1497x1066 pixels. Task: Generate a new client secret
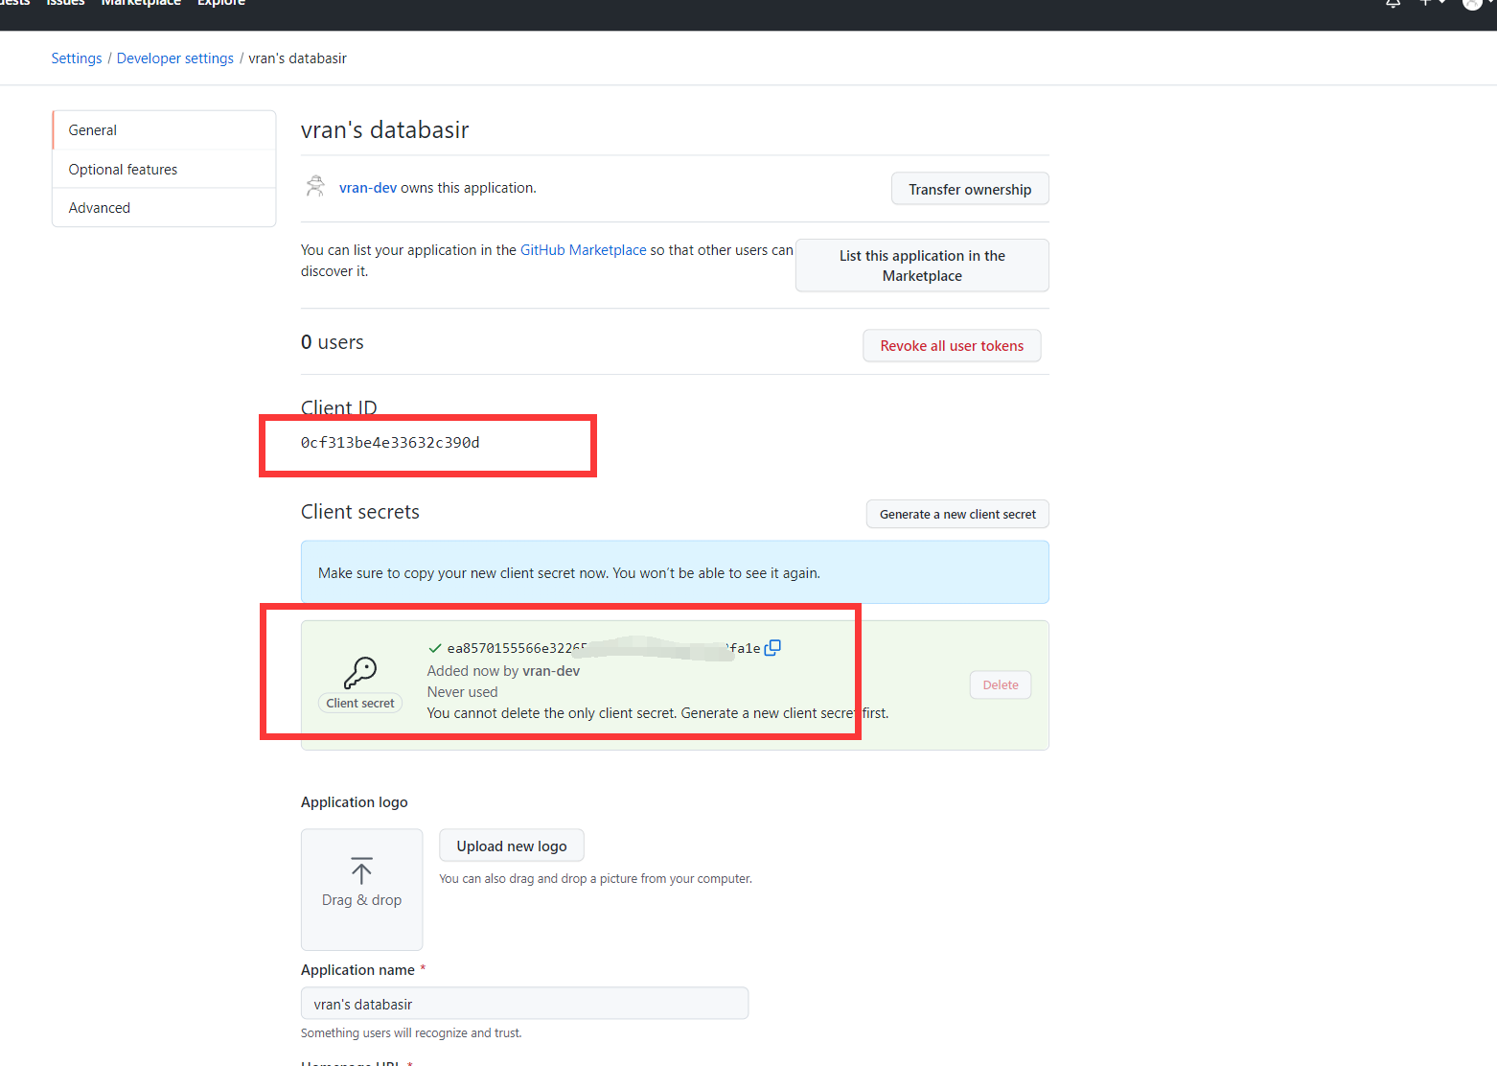[956, 514]
